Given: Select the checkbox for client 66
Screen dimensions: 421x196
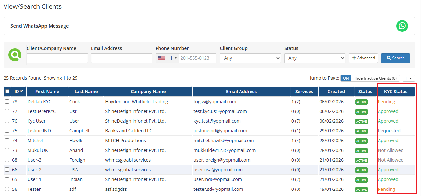Looking at the screenshot, I should click(7, 170).
